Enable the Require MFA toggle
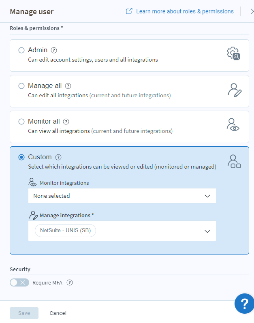Viewport: 254px width, 323px height. (x=19, y=283)
